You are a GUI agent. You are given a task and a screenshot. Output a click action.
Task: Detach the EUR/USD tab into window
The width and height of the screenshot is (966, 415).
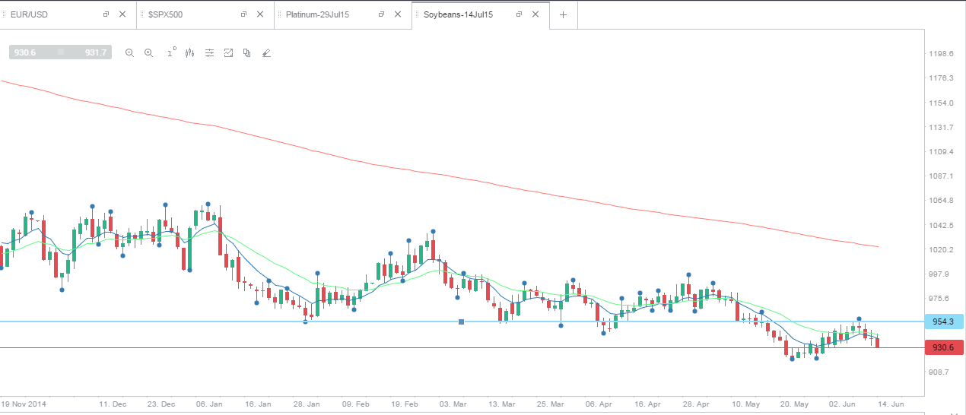pos(106,14)
